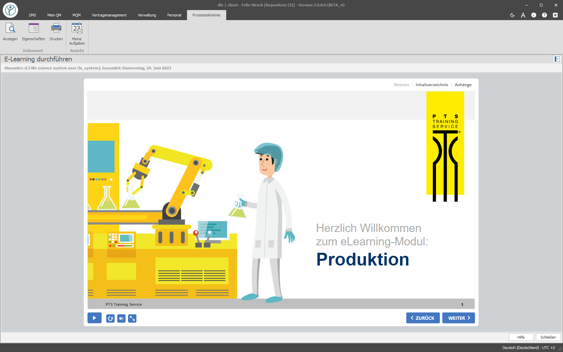Start playback with the play button
563x352 pixels.
pos(94,317)
